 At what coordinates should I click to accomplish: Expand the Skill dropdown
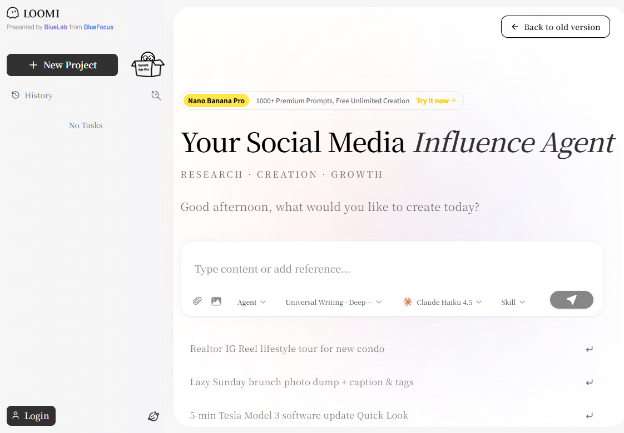pyautogui.click(x=513, y=302)
